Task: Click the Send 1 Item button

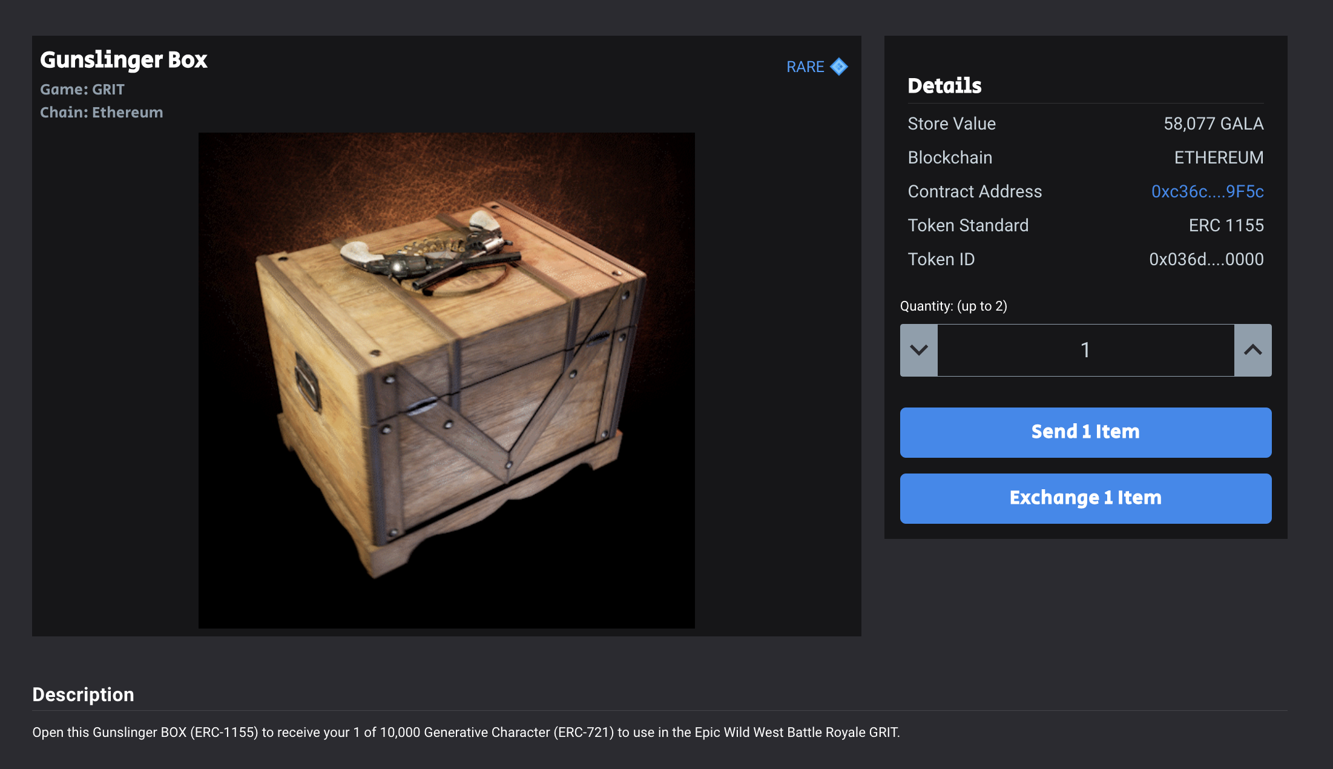Action: pos(1086,432)
